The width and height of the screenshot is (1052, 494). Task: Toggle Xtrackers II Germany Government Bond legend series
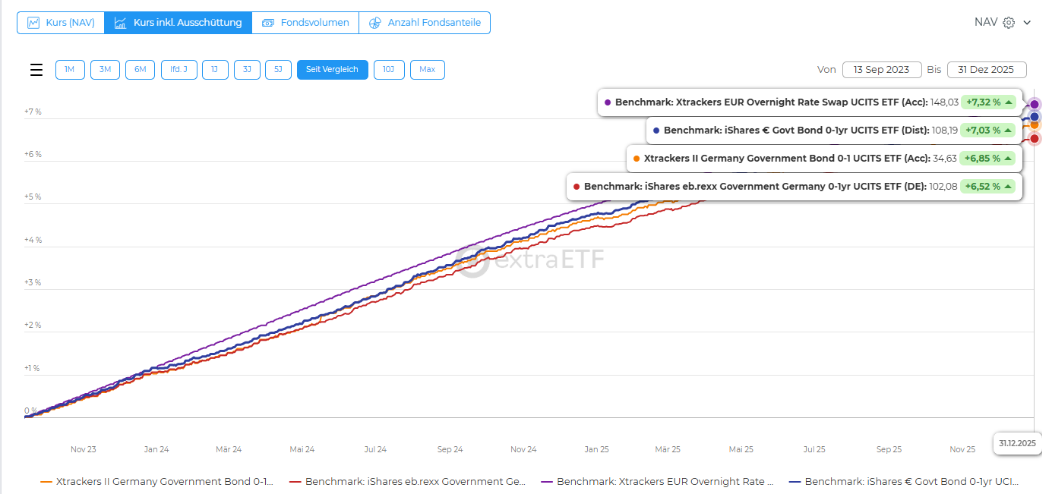tap(156, 481)
